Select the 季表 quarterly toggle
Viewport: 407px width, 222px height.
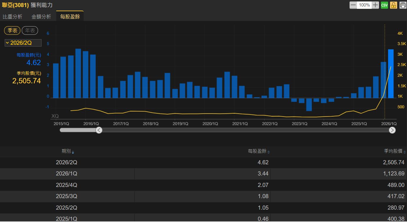pyautogui.click(x=12, y=30)
